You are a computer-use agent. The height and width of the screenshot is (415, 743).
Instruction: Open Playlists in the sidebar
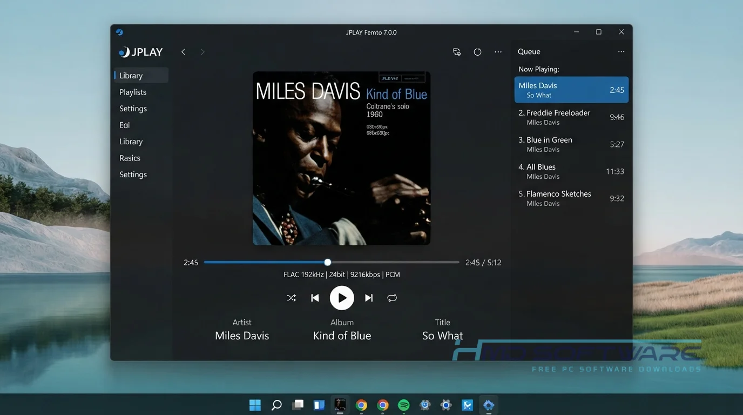(133, 92)
